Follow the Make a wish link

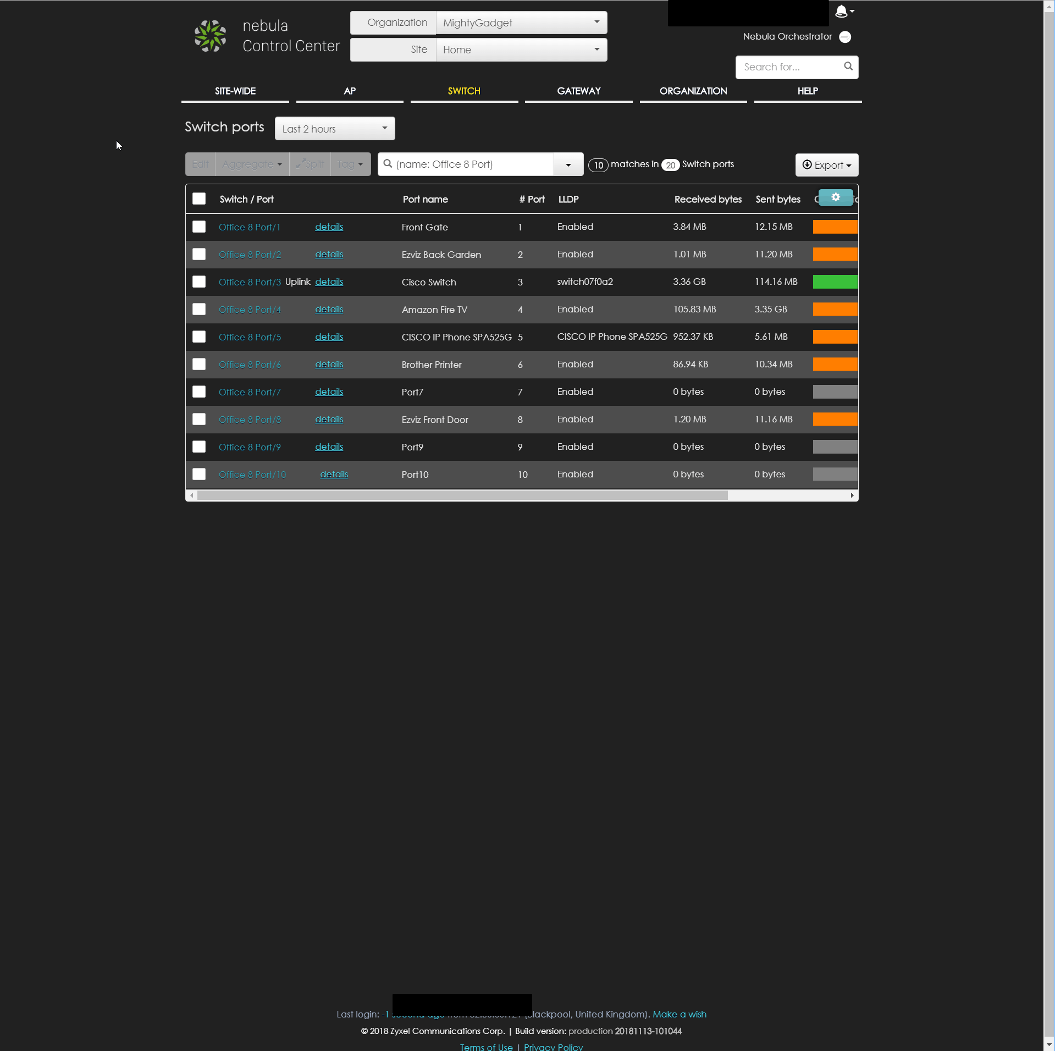[679, 1014]
